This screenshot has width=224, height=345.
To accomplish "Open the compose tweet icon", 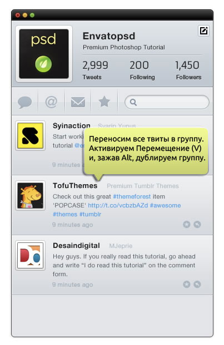I will 203,31.
